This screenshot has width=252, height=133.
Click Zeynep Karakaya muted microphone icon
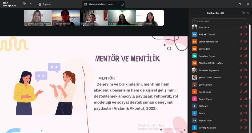click(241, 128)
